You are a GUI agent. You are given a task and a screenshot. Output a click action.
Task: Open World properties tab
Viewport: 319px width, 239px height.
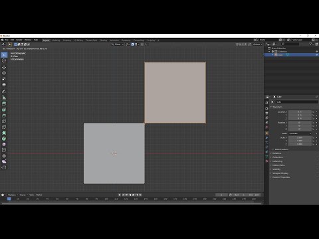pos(266,127)
